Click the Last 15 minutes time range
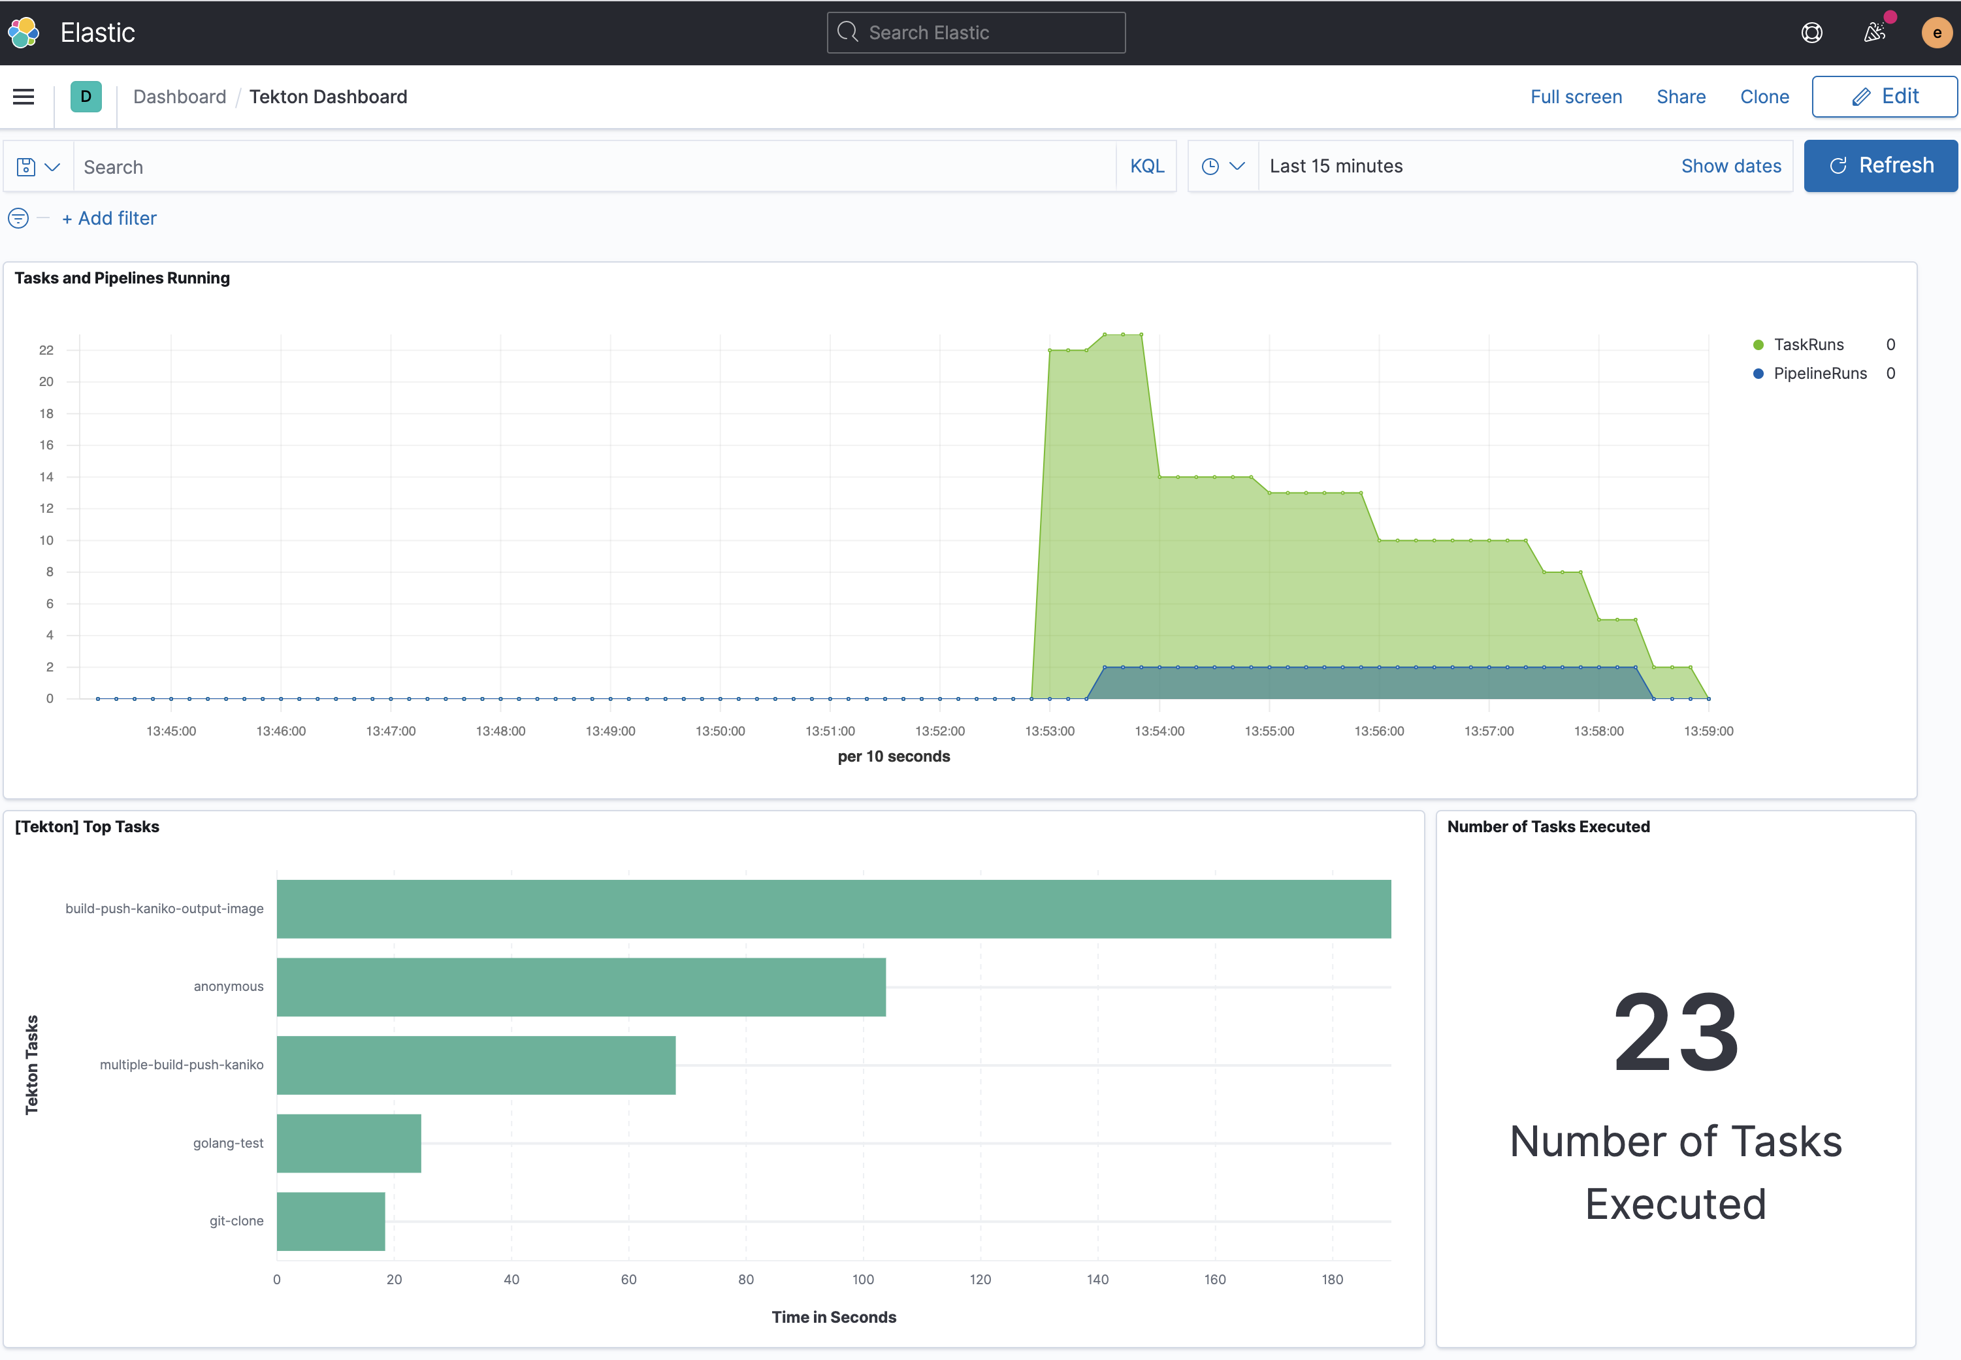 coord(1335,166)
